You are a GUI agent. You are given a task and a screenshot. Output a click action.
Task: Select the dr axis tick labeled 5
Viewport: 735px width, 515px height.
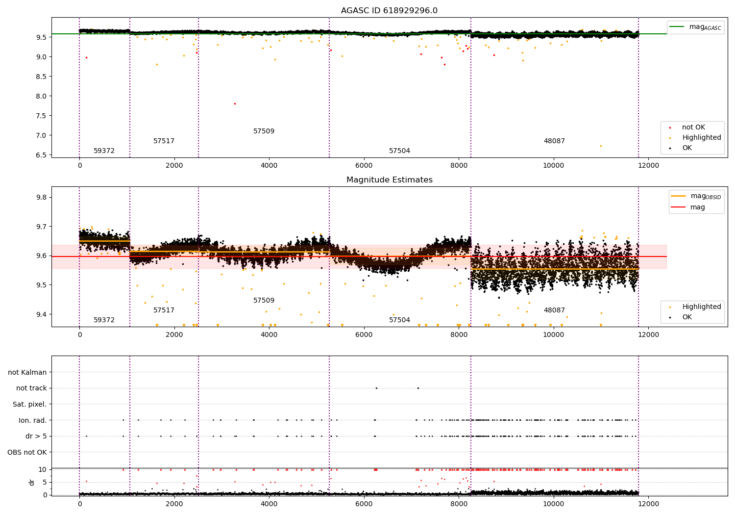coord(45,482)
